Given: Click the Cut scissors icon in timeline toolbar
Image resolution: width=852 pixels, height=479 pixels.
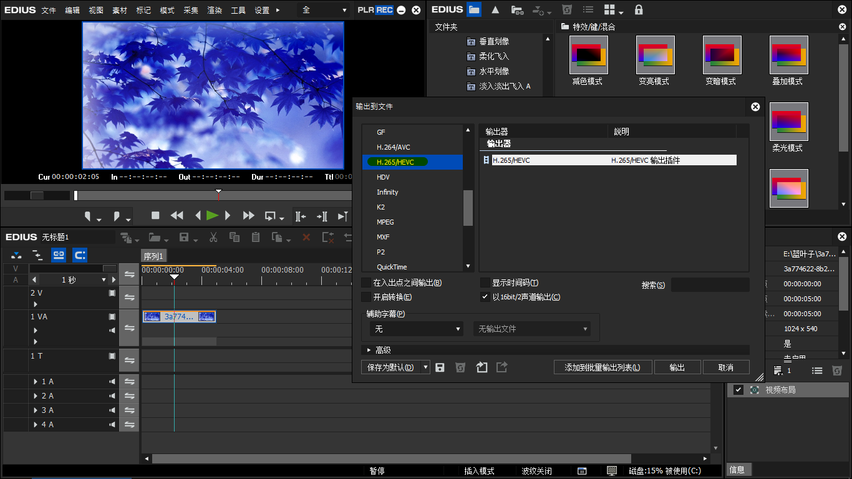Looking at the screenshot, I should (x=213, y=237).
